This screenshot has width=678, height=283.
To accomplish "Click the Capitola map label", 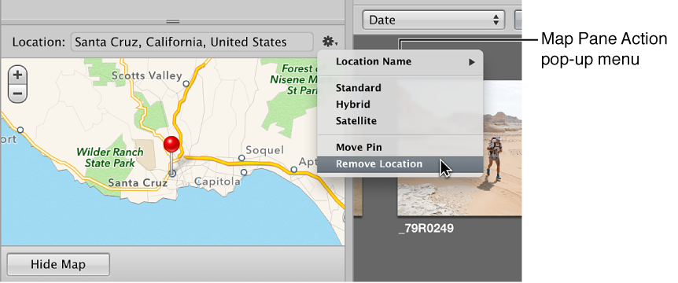I will [x=216, y=182].
